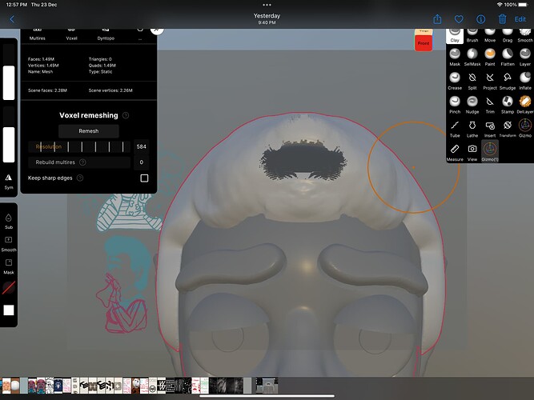Select the Trim tool
Image resolution: width=534 pixels, height=400 pixels.
490,105
